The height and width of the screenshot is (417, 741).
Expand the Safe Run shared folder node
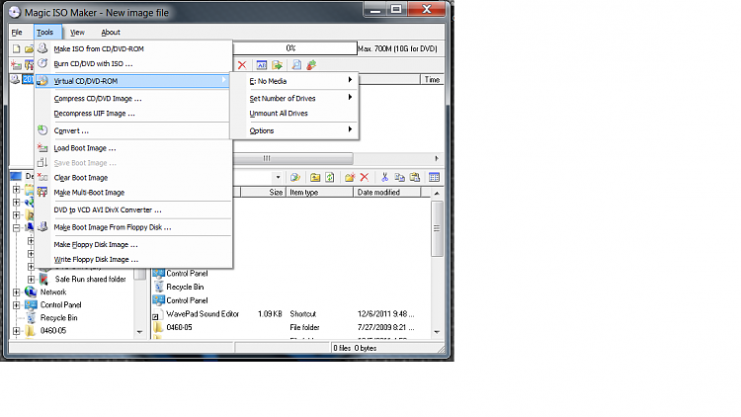31,280
